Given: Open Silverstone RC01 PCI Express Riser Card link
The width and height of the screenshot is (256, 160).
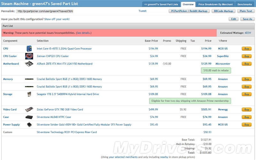Looking at the screenshot, I should (x=67, y=132).
